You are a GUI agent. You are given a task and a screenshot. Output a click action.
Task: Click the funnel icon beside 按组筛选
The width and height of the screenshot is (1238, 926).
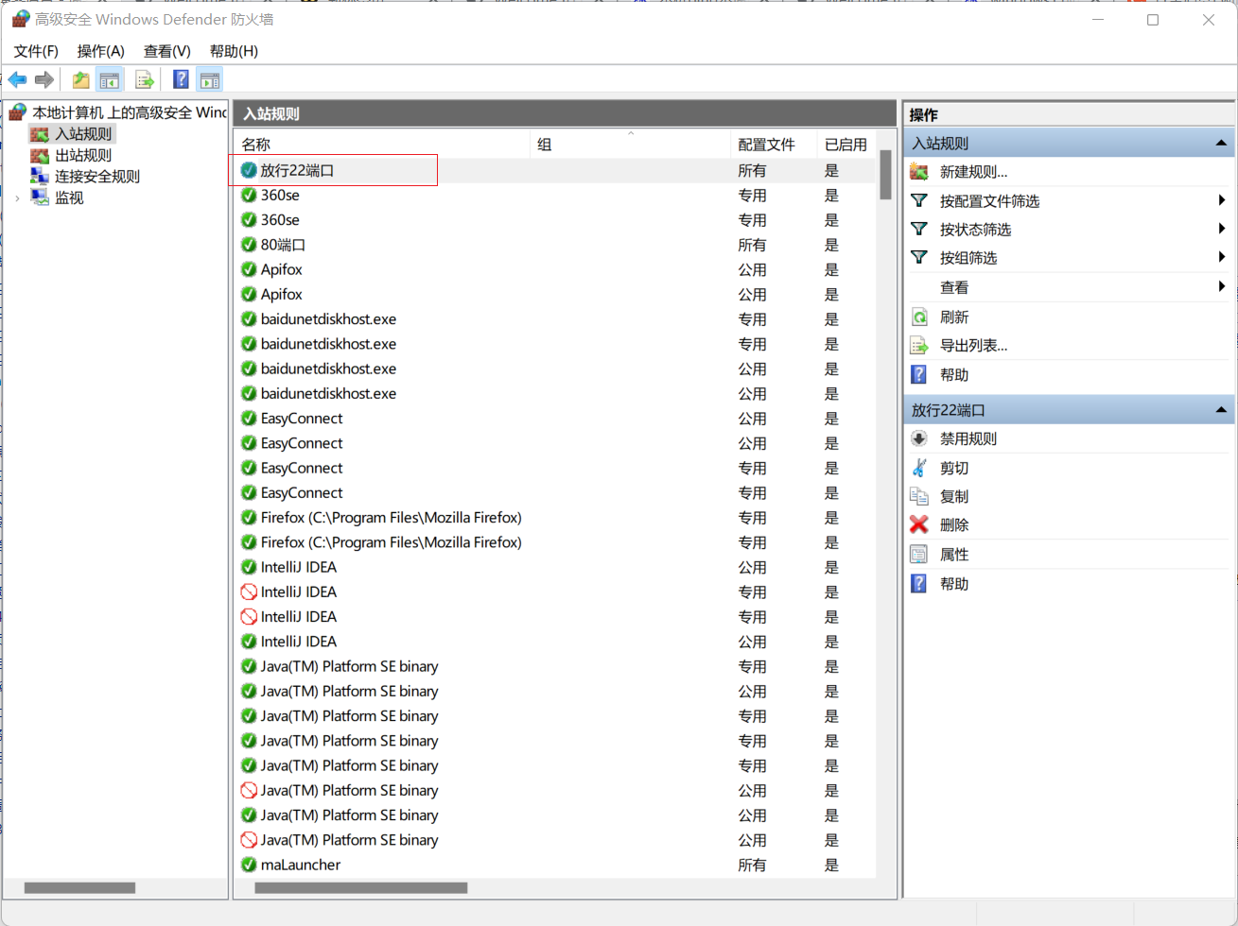919,257
